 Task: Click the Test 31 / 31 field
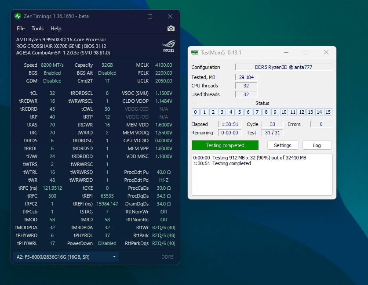point(273,133)
